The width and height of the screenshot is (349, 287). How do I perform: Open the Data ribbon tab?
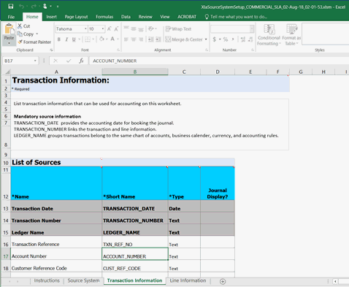(x=126, y=17)
